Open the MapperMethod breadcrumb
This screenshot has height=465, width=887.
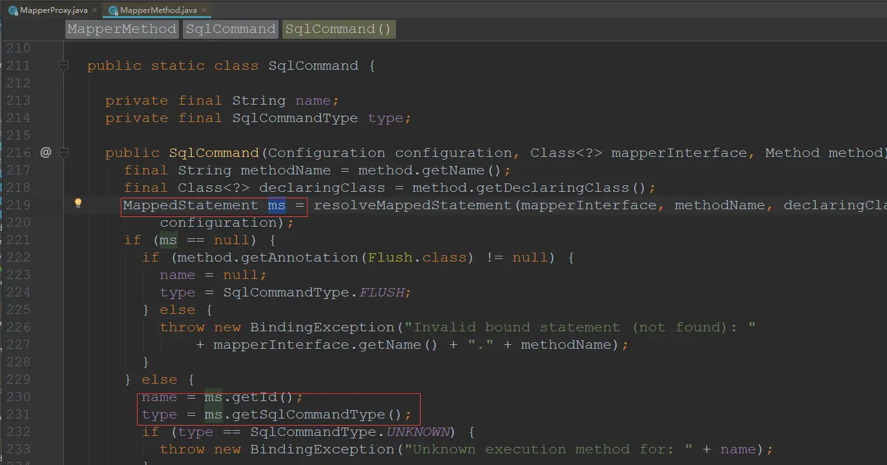(121, 29)
